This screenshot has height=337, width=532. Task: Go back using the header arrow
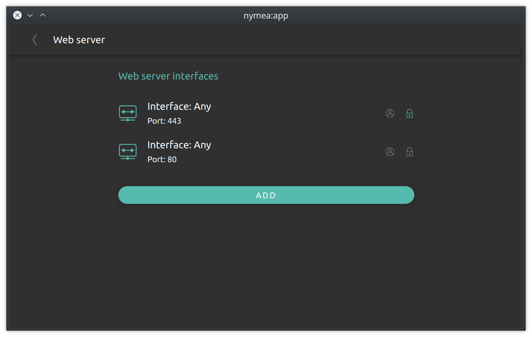point(35,40)
